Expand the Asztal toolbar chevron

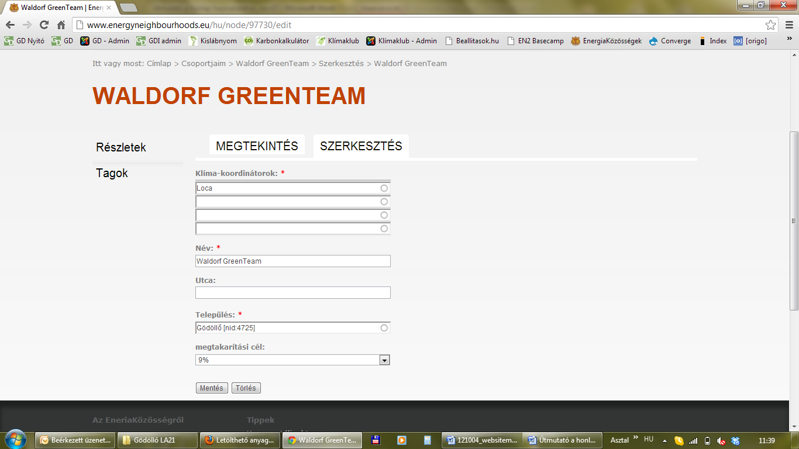[x=636, y=438]
